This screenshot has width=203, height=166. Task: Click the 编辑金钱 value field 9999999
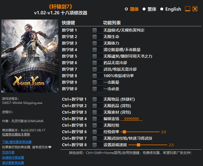[131, 119]
